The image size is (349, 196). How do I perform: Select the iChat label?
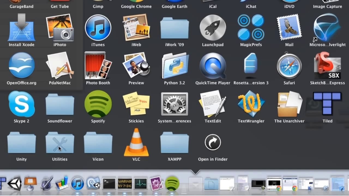(x=251, y=7)
